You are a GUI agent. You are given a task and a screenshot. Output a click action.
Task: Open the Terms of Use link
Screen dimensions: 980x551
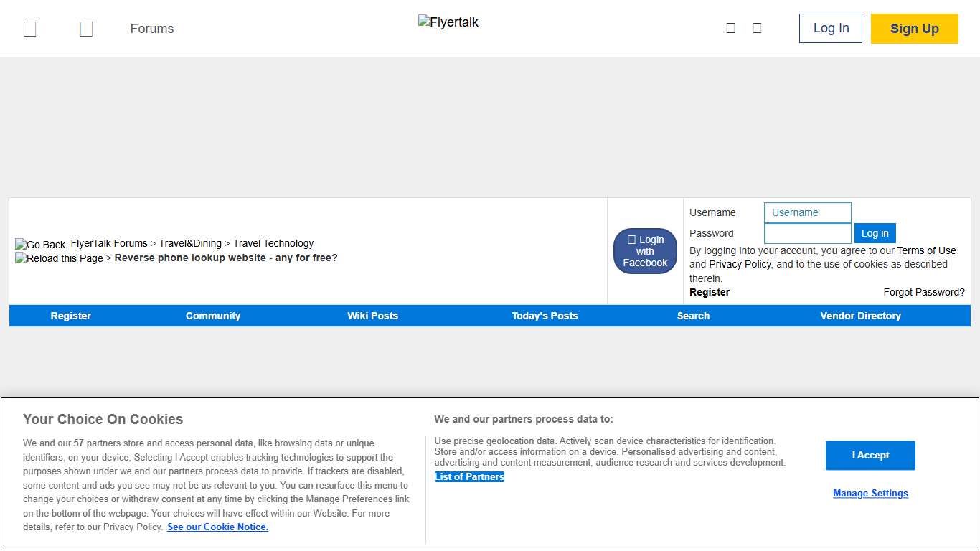pyautogui.click(x=926, y=250)
